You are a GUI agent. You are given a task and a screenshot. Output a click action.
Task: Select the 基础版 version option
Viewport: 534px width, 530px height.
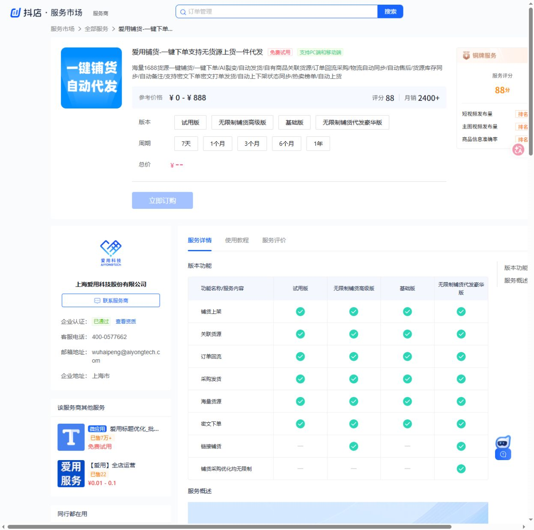(x=294, y=123)
